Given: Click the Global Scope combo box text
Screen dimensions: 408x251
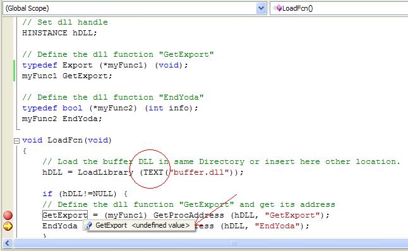Looking at the screenshot, I should coord(27,8).
